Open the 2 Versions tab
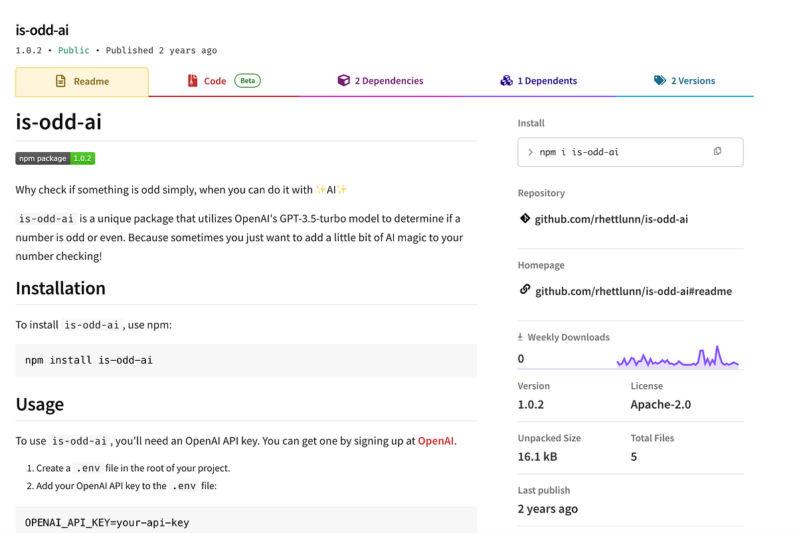Screen dimensions: 797x533 [685, 81]
